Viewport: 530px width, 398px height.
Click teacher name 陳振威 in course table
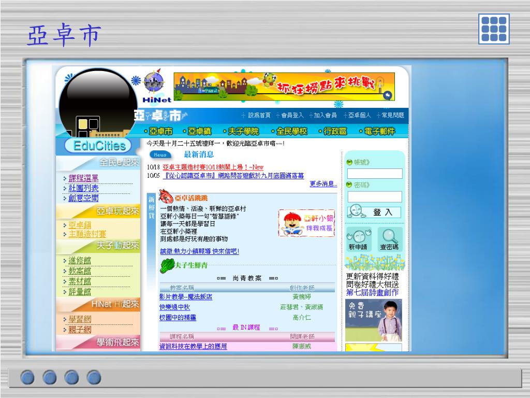click(x=302, y=346)
